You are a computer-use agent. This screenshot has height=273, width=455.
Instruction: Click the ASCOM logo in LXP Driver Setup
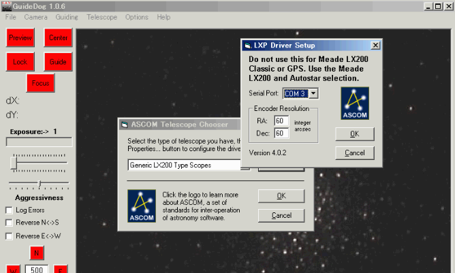[x=355, y=103]
